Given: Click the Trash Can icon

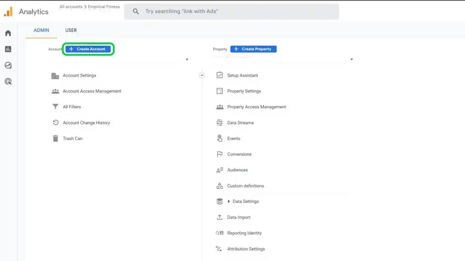Looking at the screenshot, I should pos(55,139).
